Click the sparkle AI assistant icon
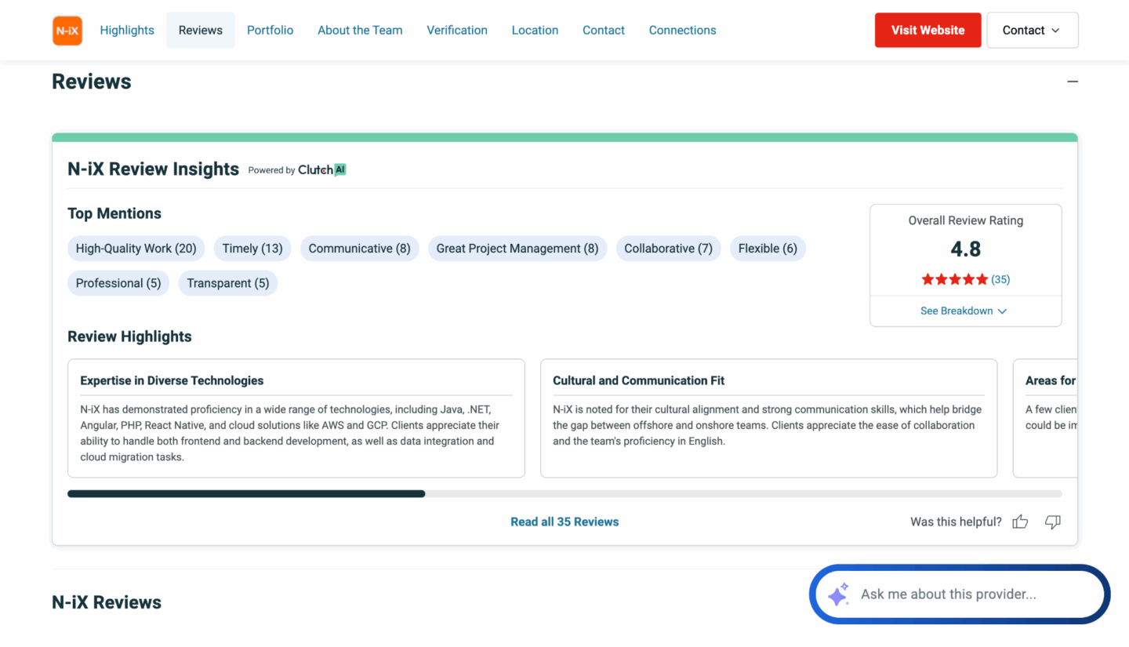 pyautogui.click(x=837, y=594)
